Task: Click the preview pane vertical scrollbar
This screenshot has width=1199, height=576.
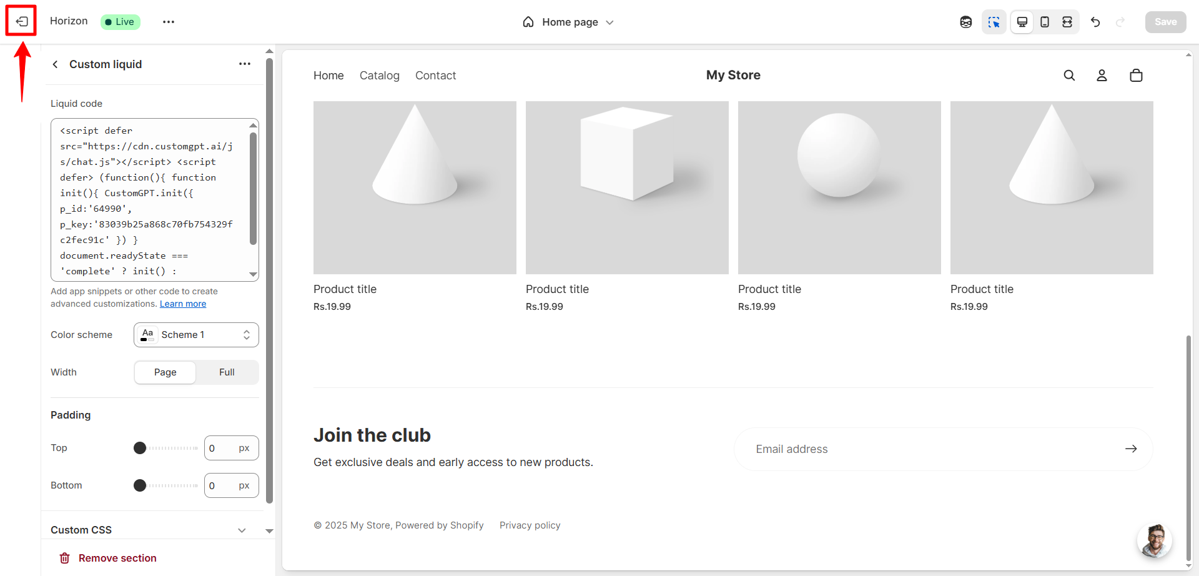Action: (1188, 448)
